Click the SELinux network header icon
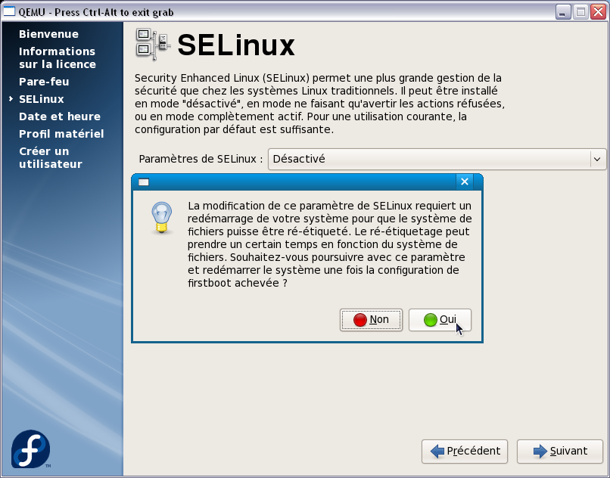This screenshot has height=478, width=610. point(153,45)
